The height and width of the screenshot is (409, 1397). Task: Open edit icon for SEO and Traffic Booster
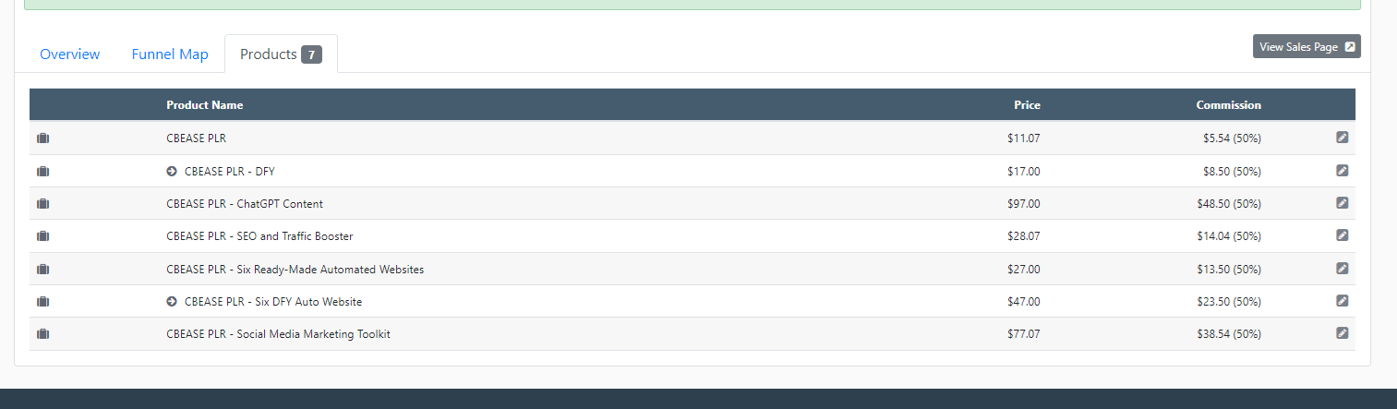pos(1342,235)
